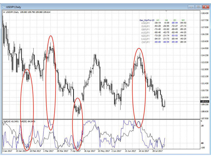Choose the GBPJPY symbol in the dashboard
The height and width of the screenshot is (158, 211).
pyautogui.click(x=145, y=30)
